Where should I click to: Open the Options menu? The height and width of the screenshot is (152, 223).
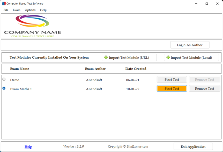(30, 10)
